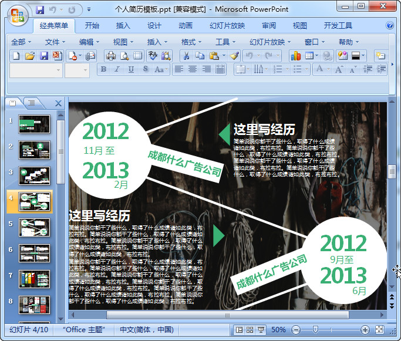Open the 格式 menu dropdown

[x=191, y=42]
